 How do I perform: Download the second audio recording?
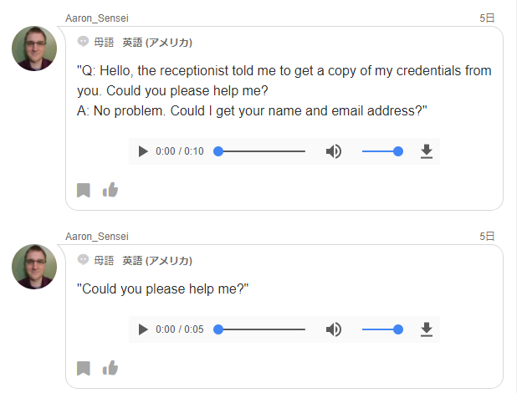426,329
